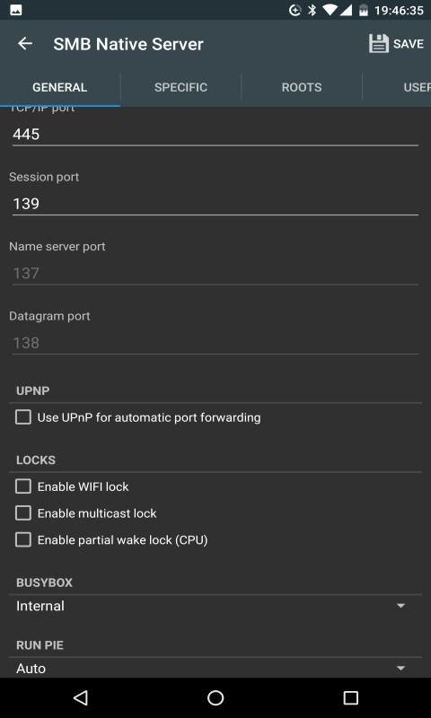The image size is (431, 718).
Task: Enable WIFI lock checkbox
Action: point(23,486)
